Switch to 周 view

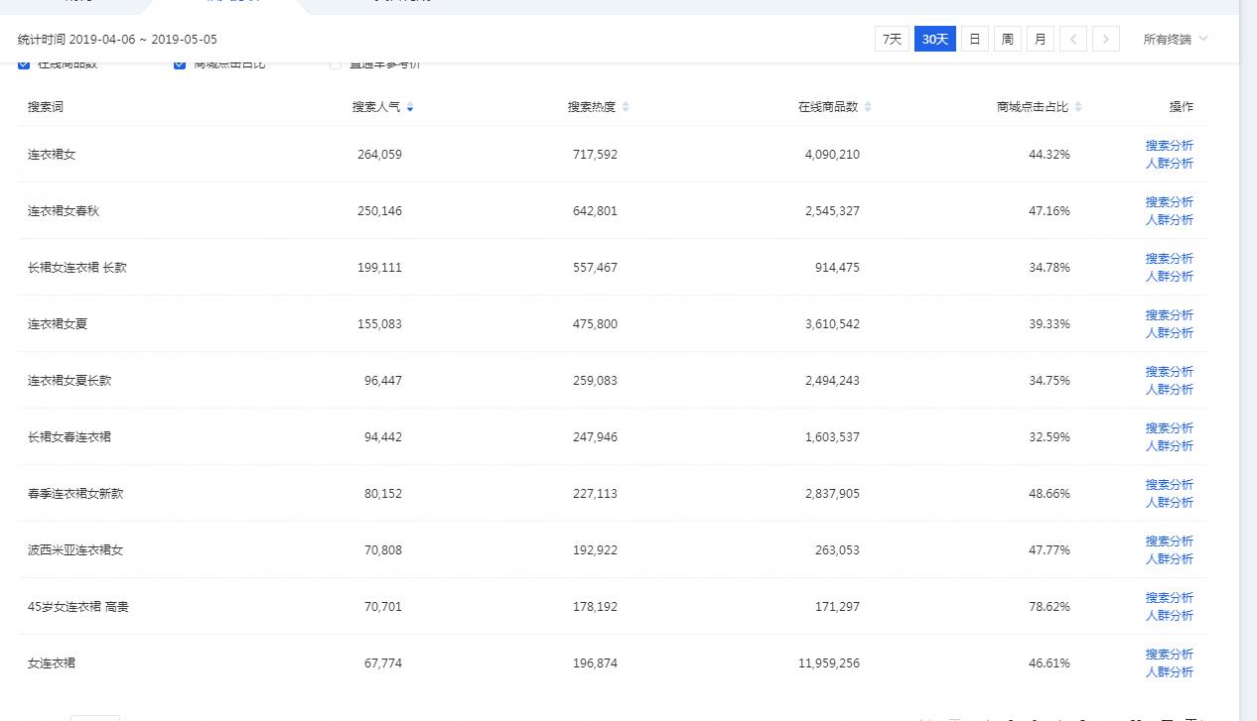pyautogui.click(x=1007, y=40)
